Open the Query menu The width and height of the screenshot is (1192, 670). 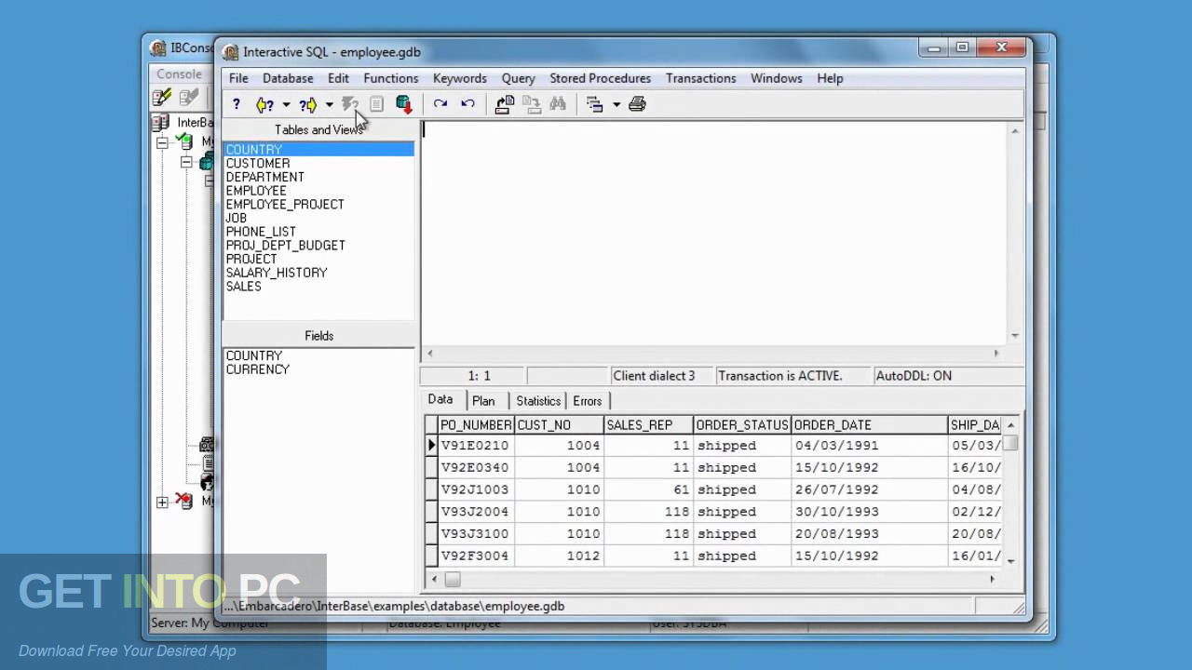(518, 78)
